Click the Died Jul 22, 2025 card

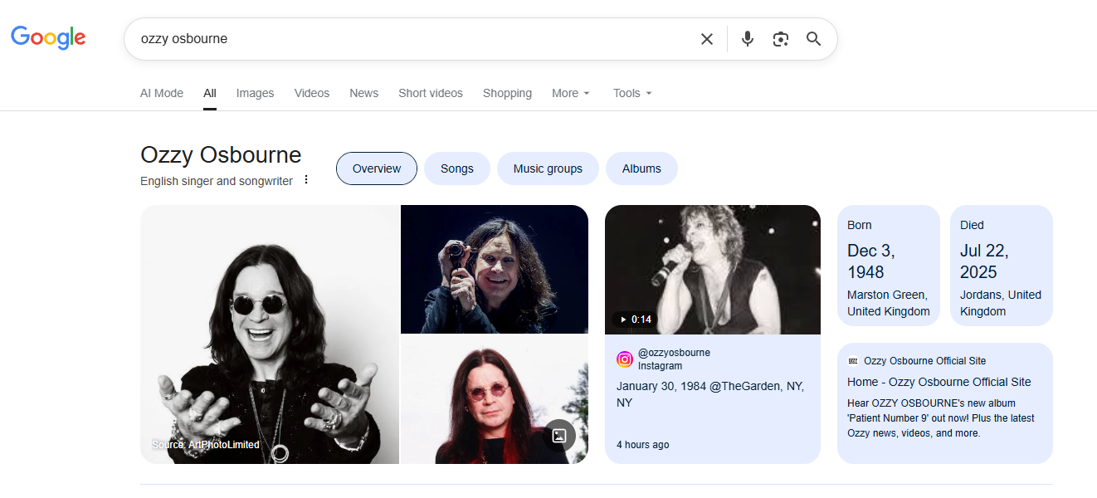(x=1002, y=266)
